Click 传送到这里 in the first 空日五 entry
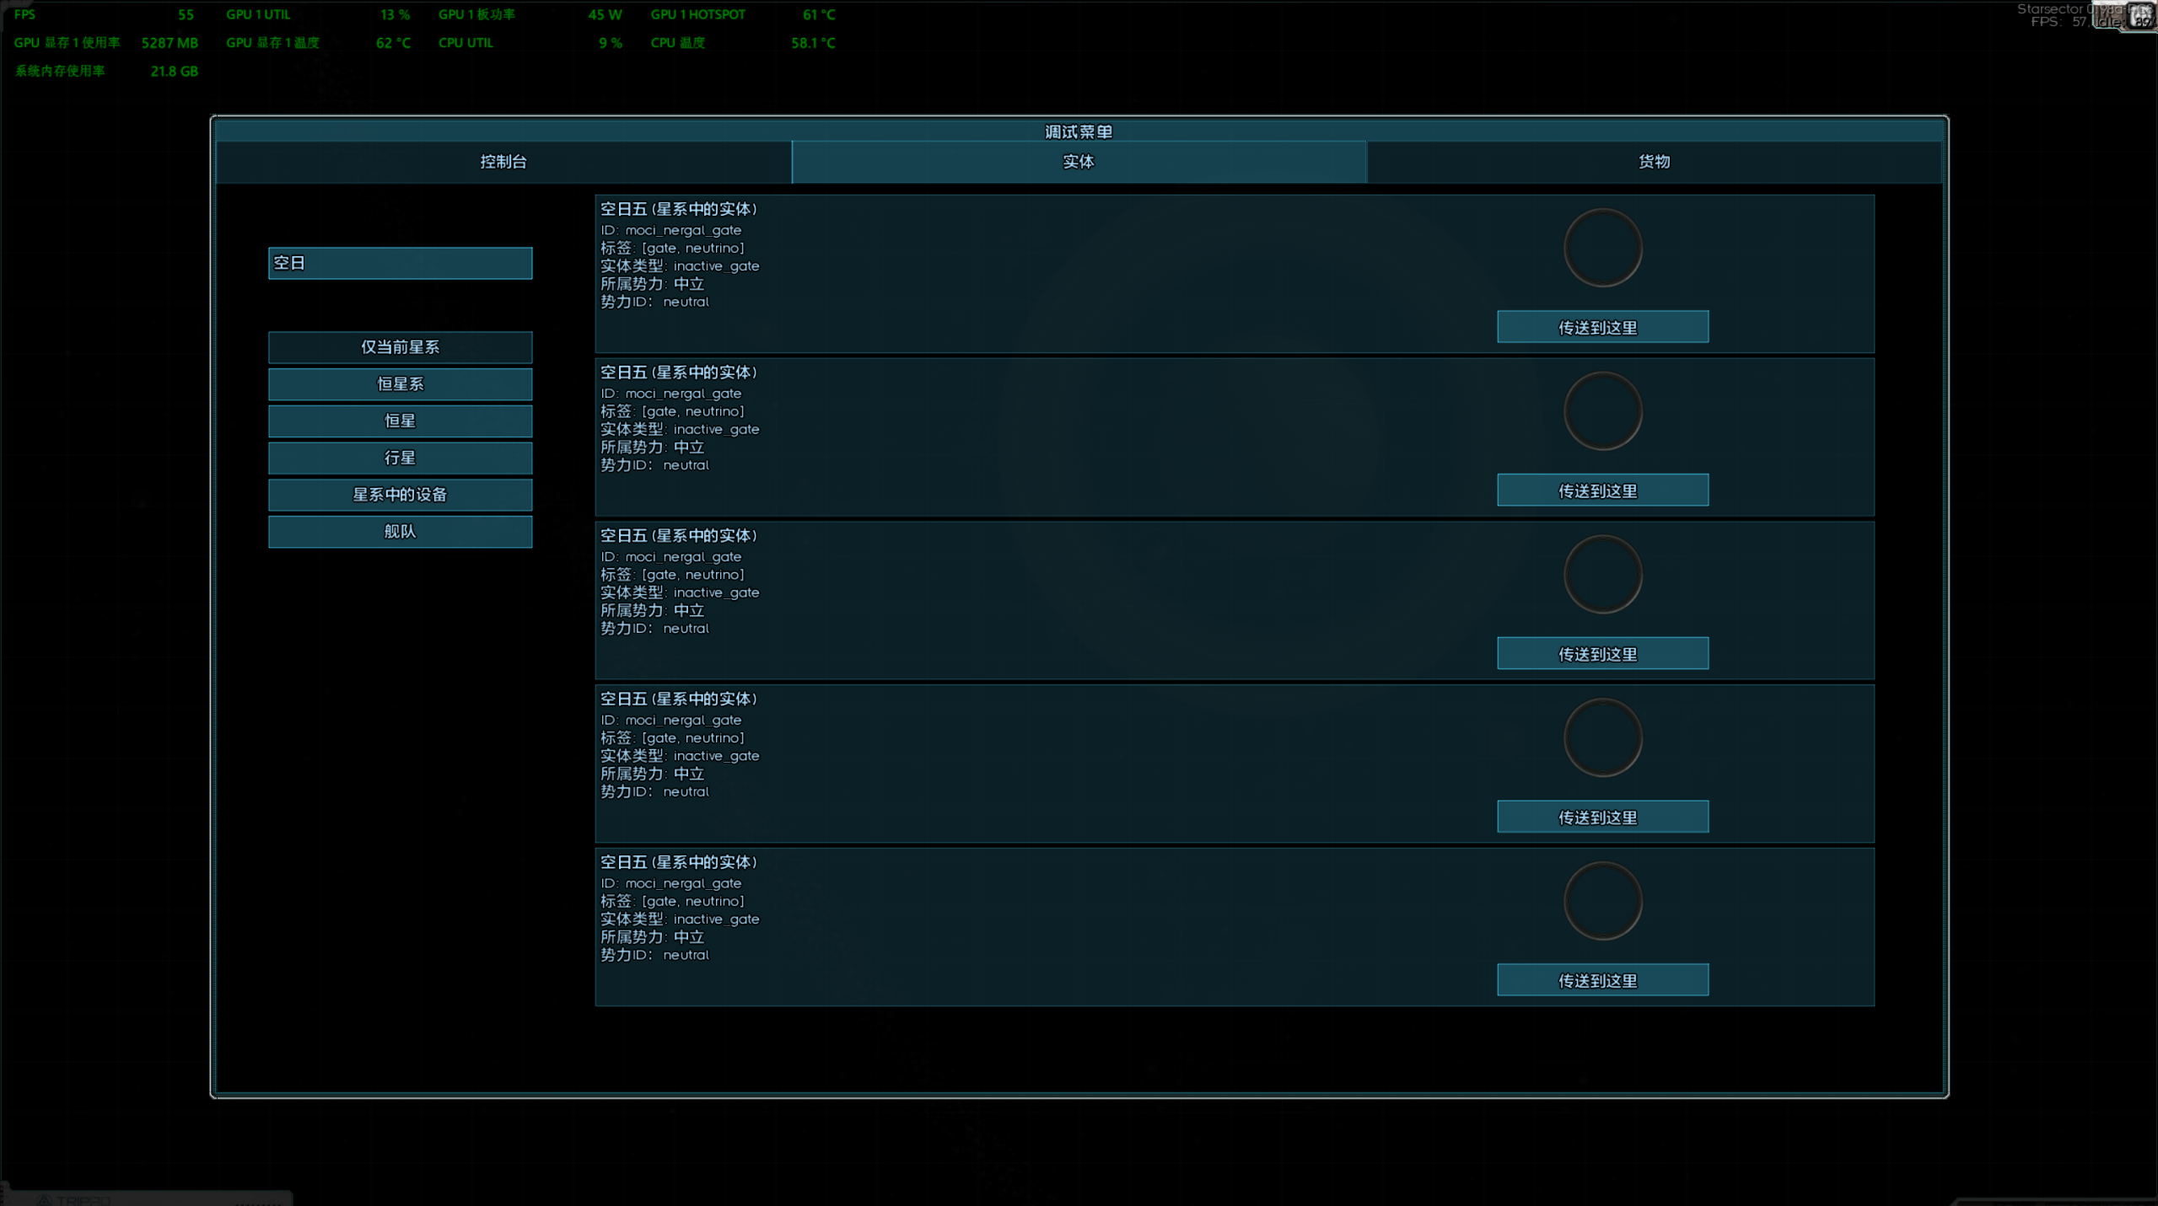The height and width of the screenshot is (1206, 2158). tap(1602, 327)
